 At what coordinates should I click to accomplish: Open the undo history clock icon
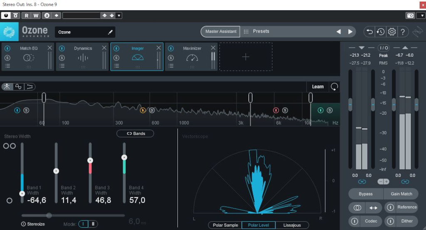click(380, 31)
